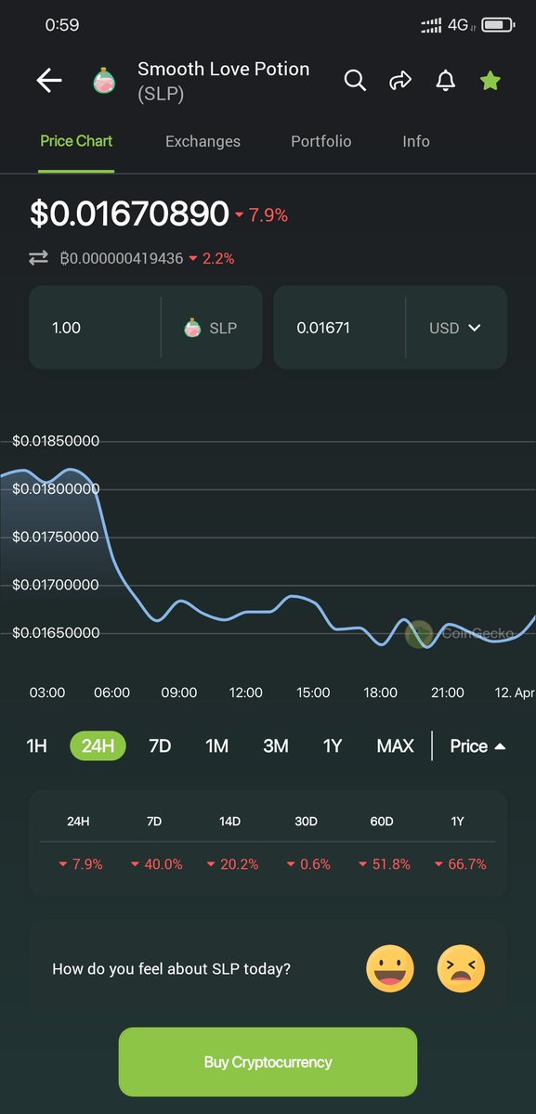Select the 24H time range
The image size is (536, 1114).
(x=98, y=745)
